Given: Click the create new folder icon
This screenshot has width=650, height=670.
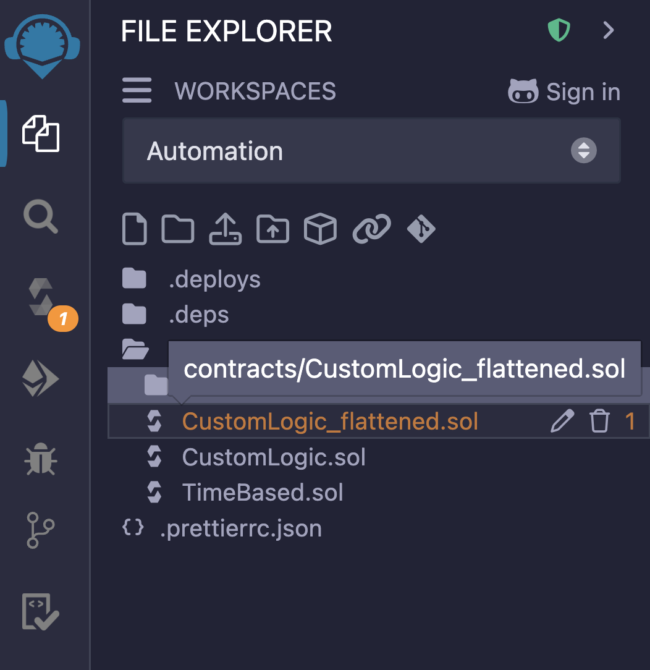Looking at the screenshot, I should pyautogui.click(x=178, y=229).
